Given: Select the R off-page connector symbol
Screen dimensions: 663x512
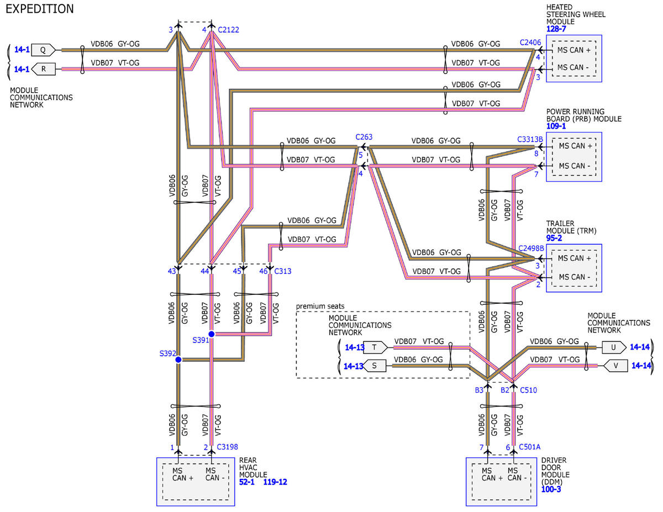Looking at the screenshot, I should pyautogui.click(x=43, y=69).
